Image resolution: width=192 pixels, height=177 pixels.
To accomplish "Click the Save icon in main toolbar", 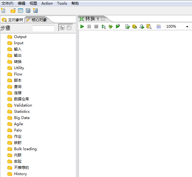I will tap(28, 11).
